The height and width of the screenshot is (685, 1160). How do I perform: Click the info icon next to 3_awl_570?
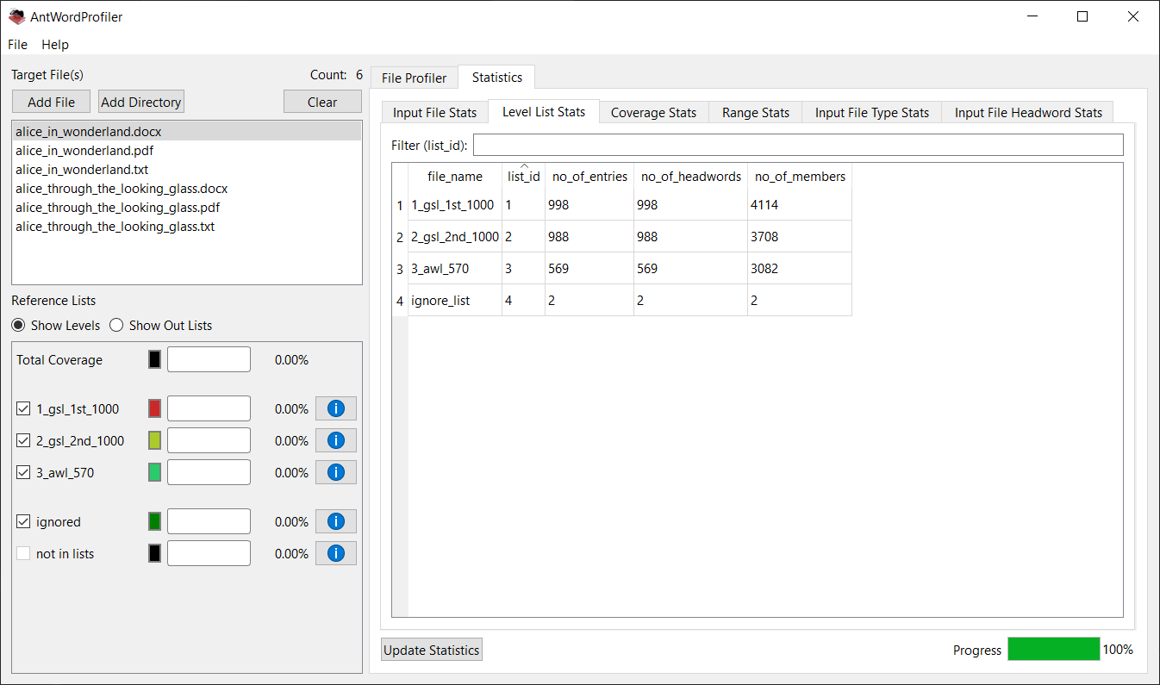335,472
